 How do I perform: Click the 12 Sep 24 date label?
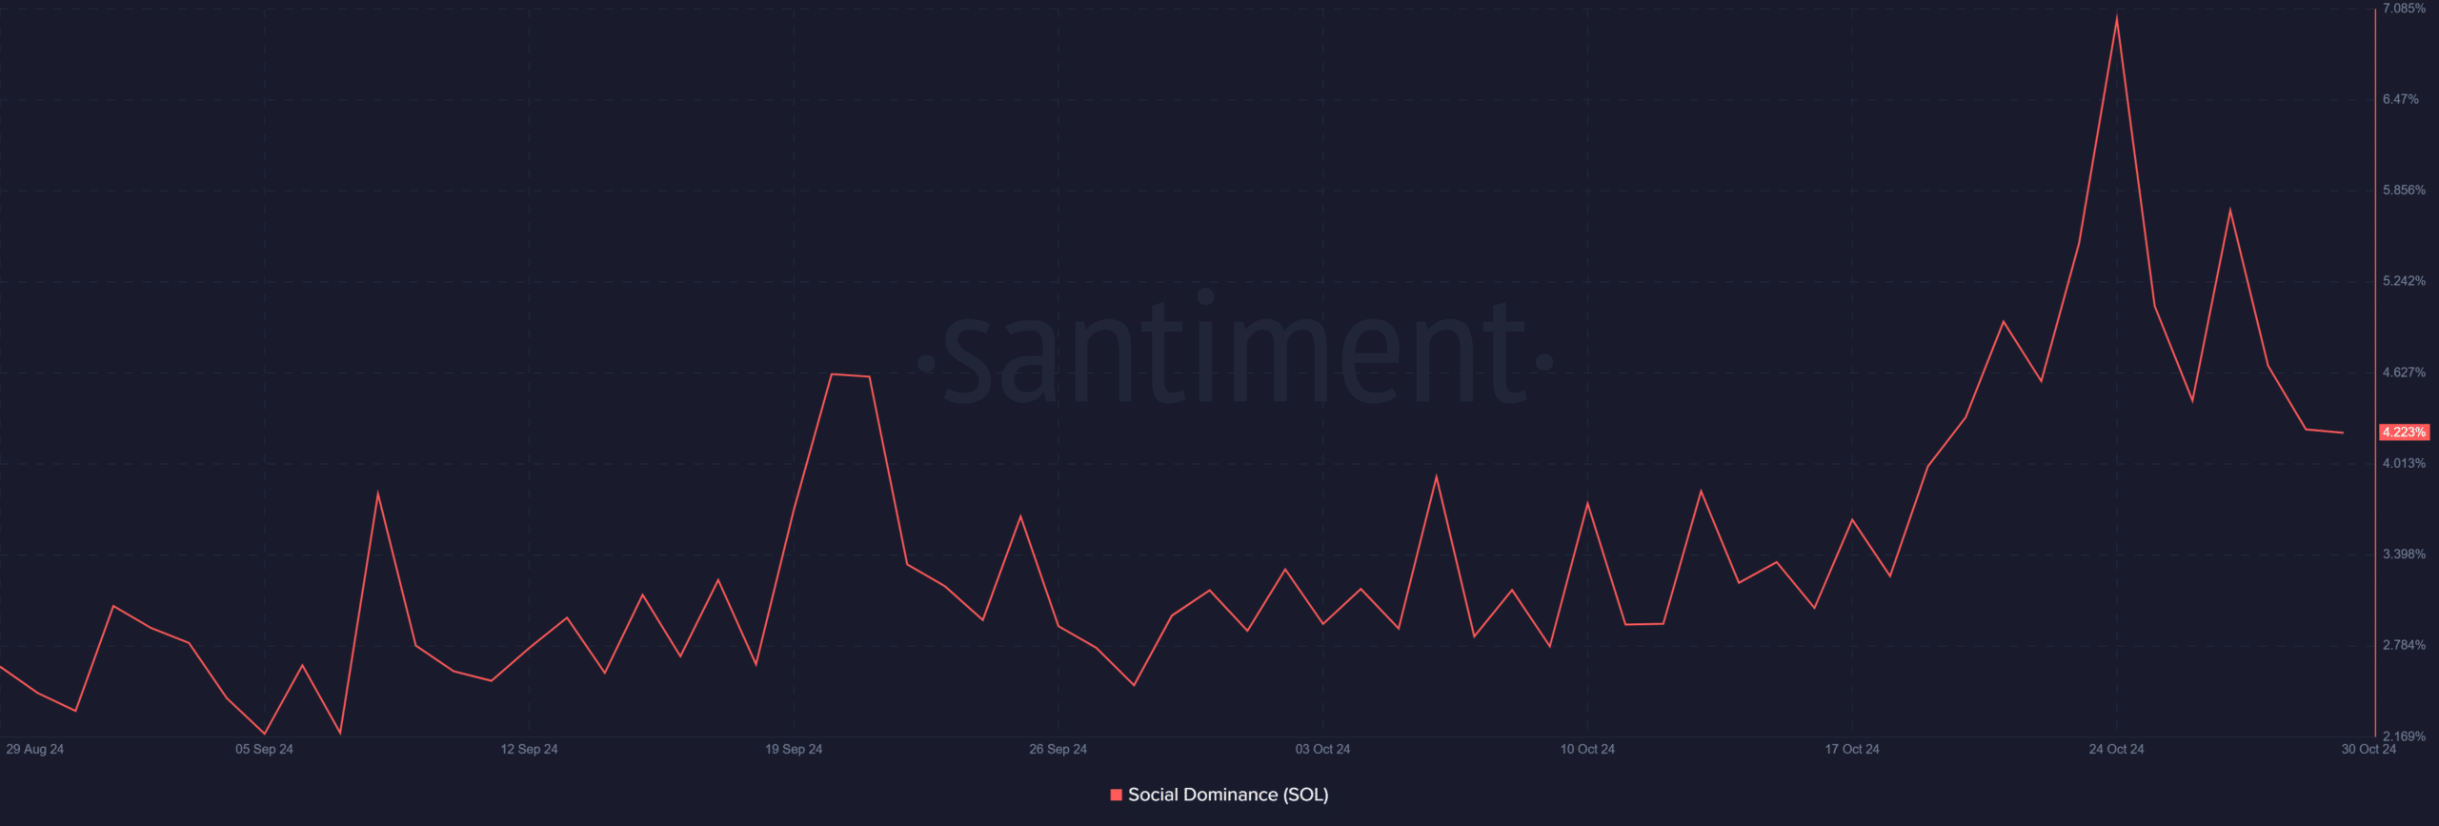tap(529, 749)
